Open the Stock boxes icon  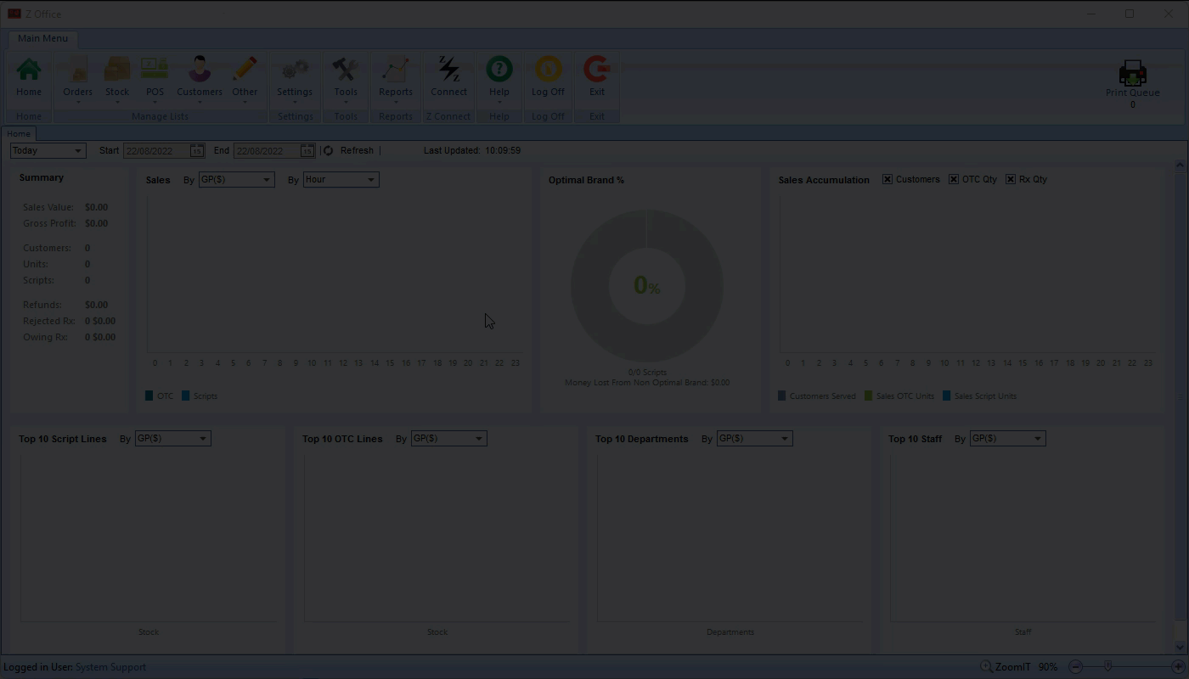tap(117, 70)
